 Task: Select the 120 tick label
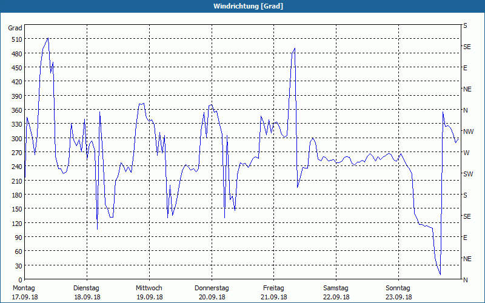coord(17,224)
